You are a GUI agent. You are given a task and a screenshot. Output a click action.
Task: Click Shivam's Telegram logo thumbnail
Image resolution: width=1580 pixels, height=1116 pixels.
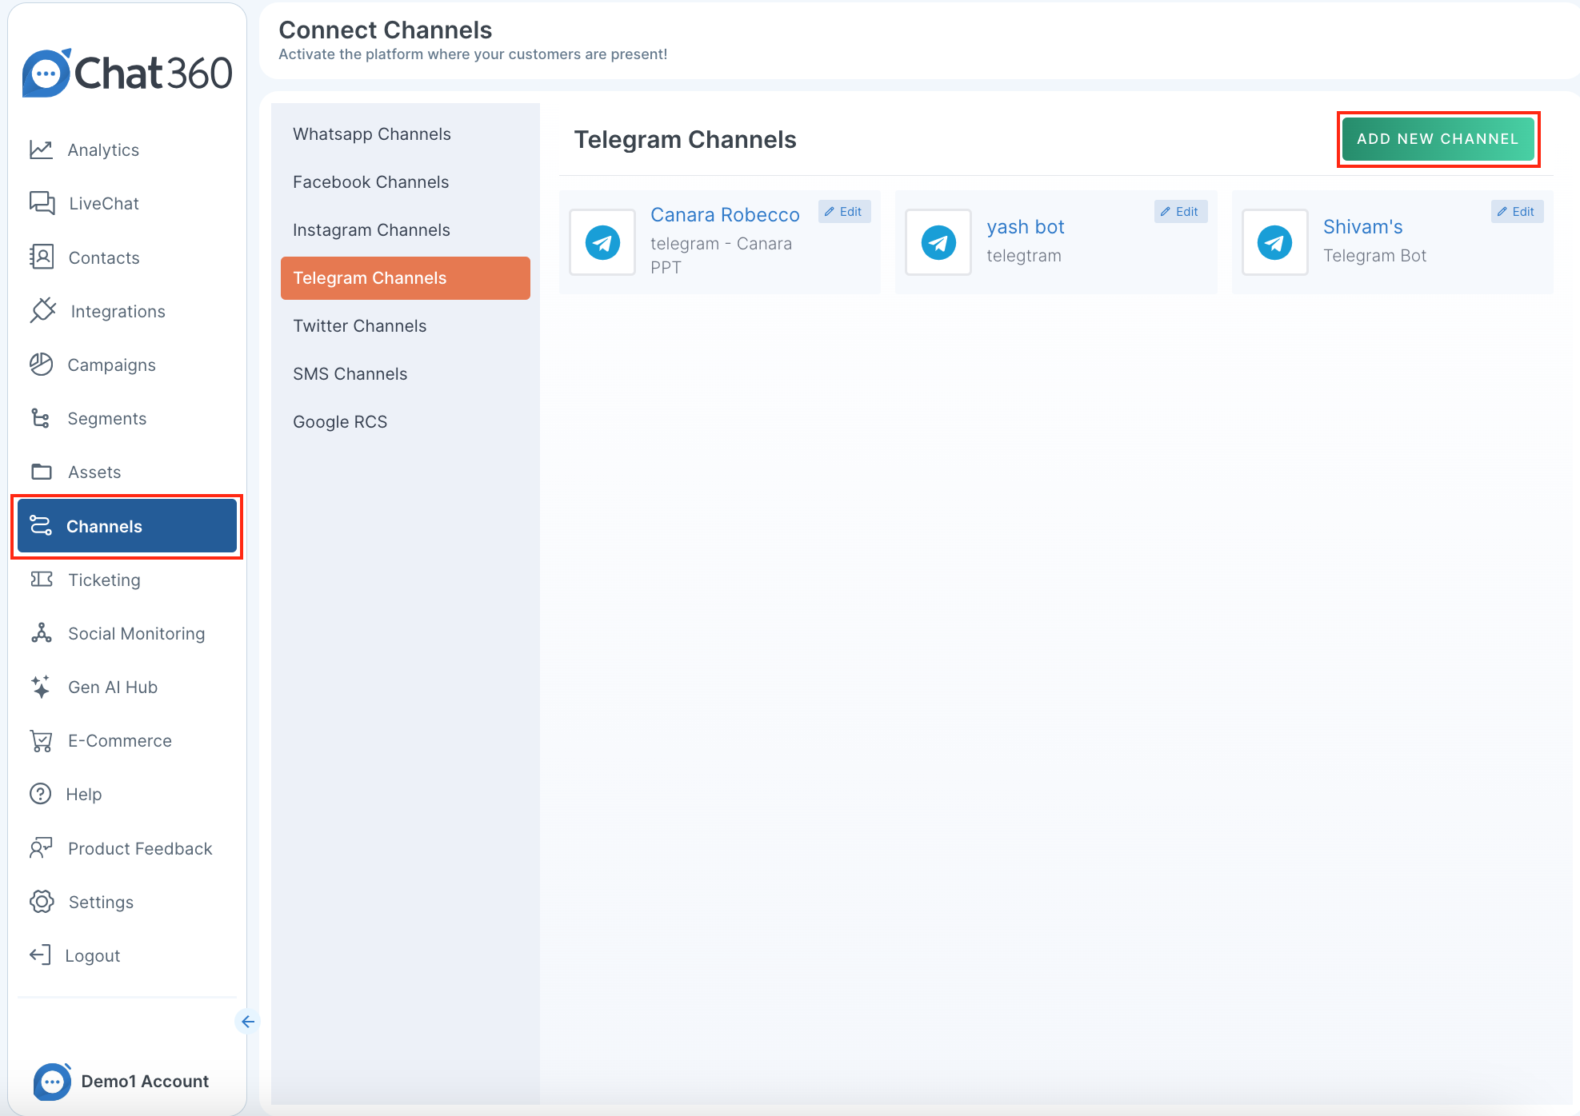[x=1275, y=242]
